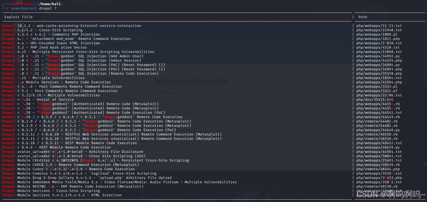Select the path 'php/webapps/44448.py'
Screen dimensions: 427x202
(x=378, y=130)
